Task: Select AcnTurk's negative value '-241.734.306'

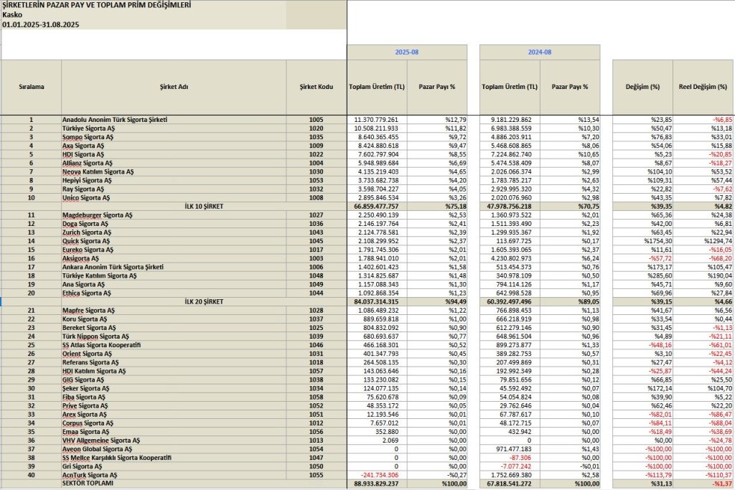Action: coord(380,475)
